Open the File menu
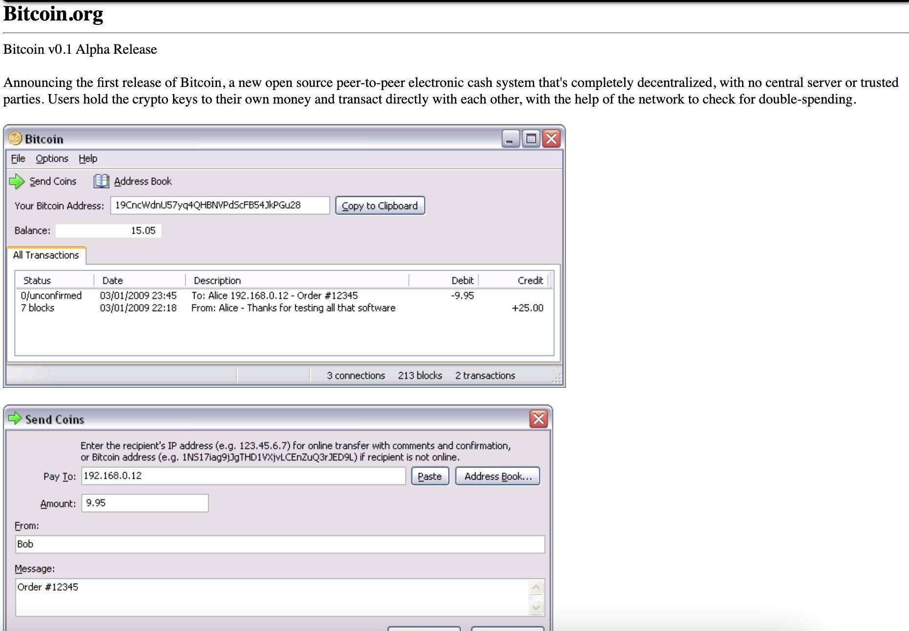 point(18,159)
